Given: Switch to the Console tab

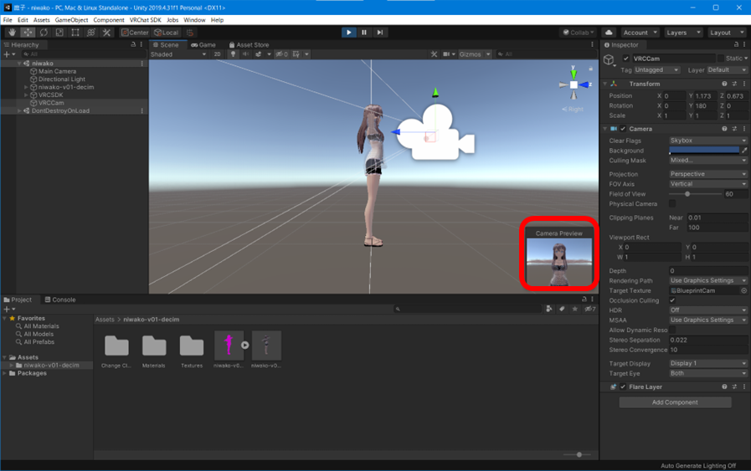Looking at the screenshot, I should click(x=60, y=299).
